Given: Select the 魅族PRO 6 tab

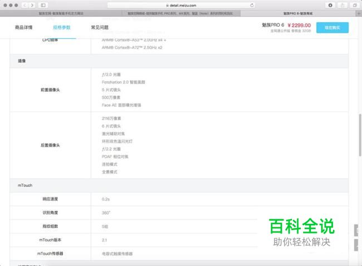Looking at the screenshot, I should [298, 13].
